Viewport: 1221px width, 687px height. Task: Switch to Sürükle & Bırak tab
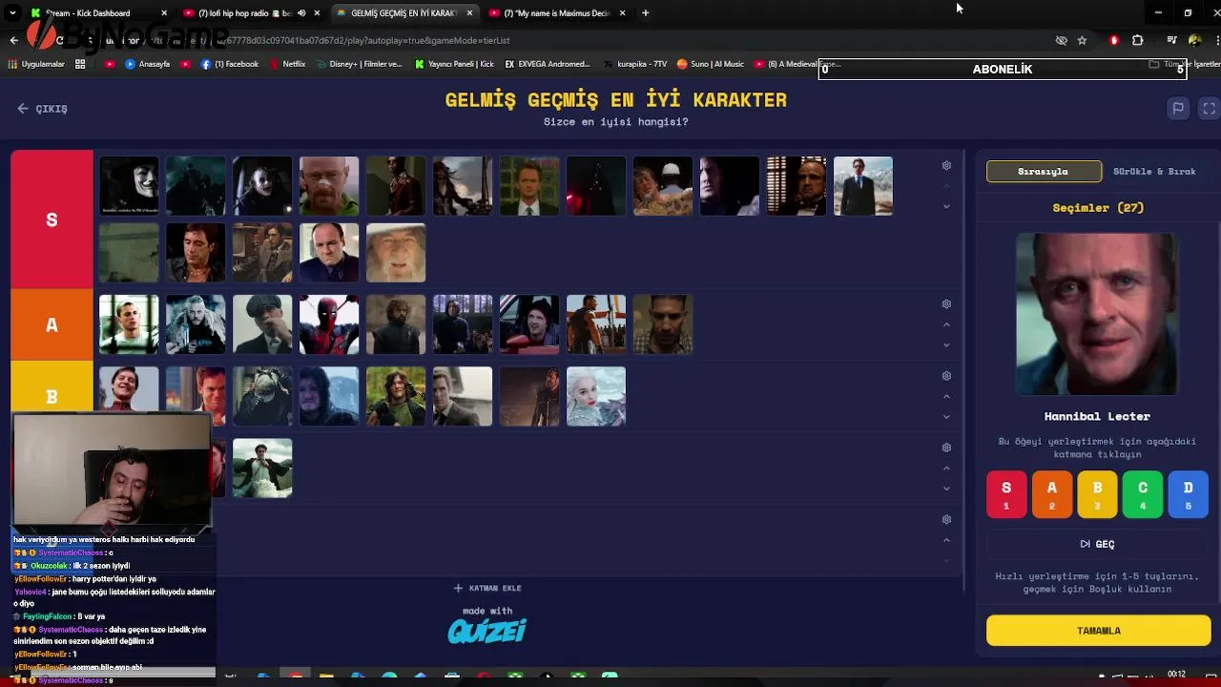coord(1154,172)
